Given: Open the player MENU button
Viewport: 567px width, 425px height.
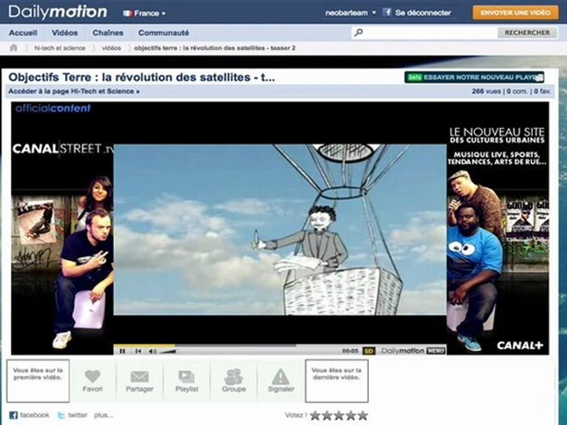Looking at the screenshot, I should coord(436,351).
